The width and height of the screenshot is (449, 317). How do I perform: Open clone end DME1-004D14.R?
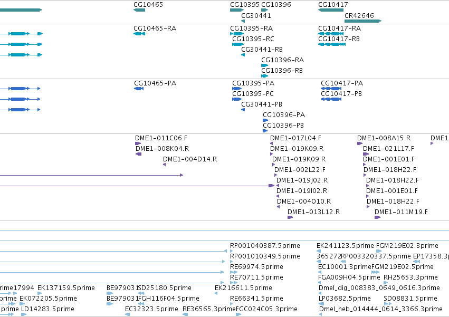pyautogui.click(x=190, y=159)
